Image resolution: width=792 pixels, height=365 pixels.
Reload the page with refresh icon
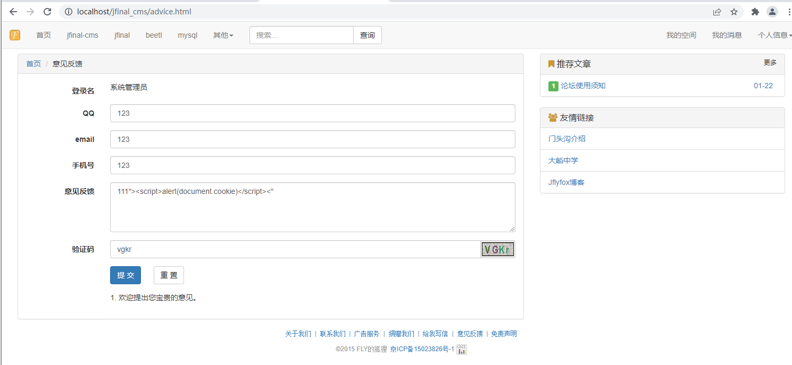(47, 12)
